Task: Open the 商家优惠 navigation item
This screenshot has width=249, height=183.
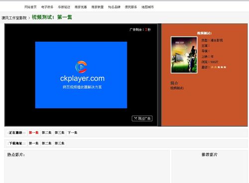Action: [81, 7]
